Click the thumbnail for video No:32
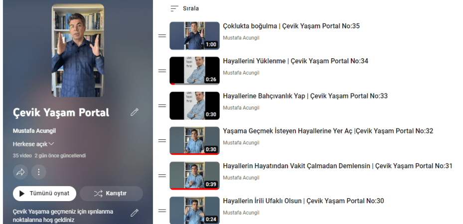This screenshot has height=224, width=463. (194, 140)
